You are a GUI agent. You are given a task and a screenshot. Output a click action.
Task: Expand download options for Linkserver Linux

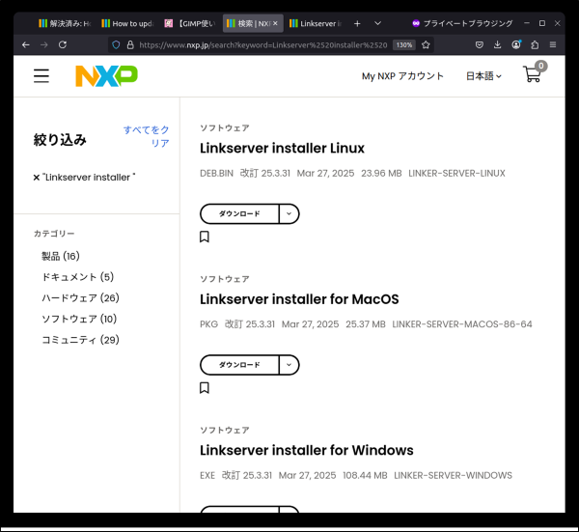[289, 214]
